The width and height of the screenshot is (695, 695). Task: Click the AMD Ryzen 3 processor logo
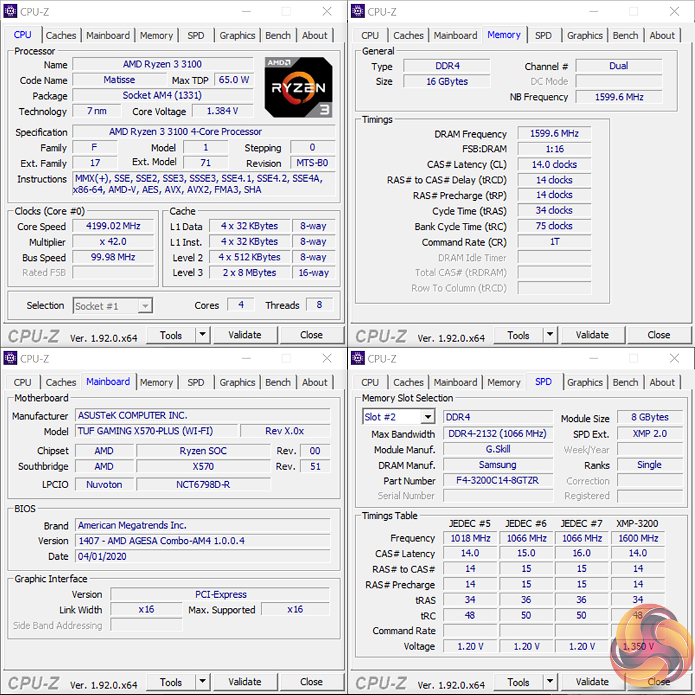point(298,87)
